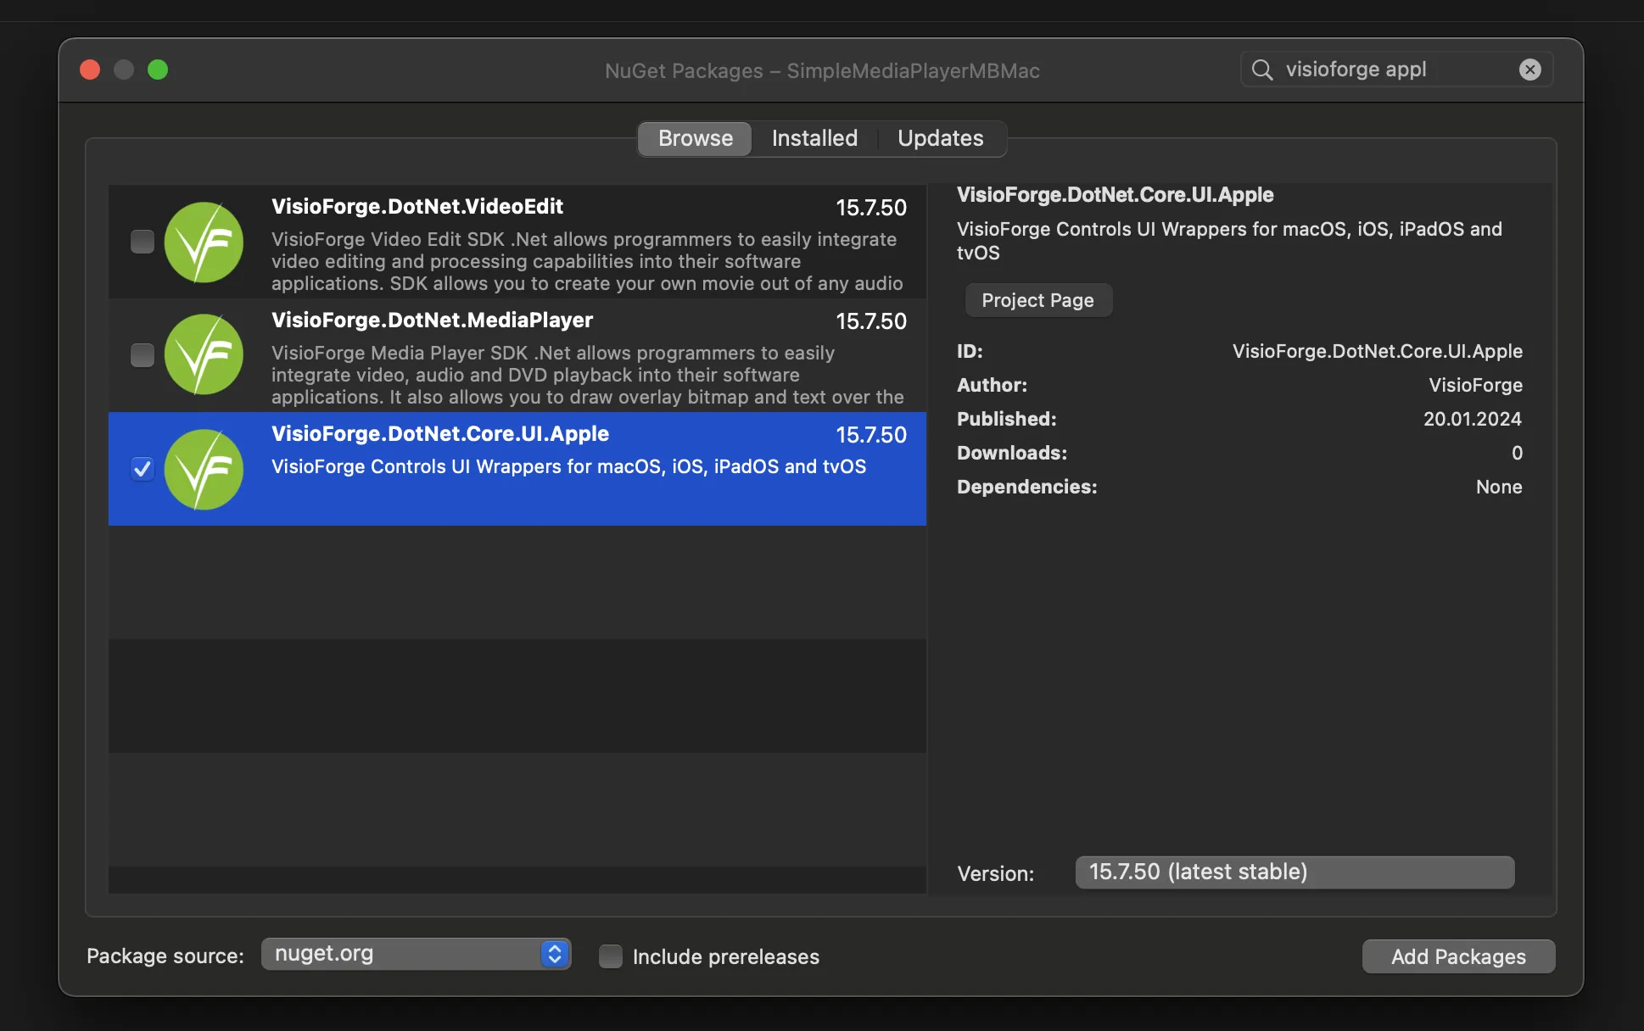
Task: Click the VisioForge.DotNet.VideoEdit package logo
Action: click(204, 242)
